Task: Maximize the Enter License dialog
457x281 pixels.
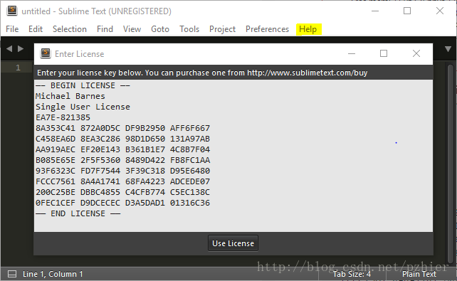Action: 384,53
